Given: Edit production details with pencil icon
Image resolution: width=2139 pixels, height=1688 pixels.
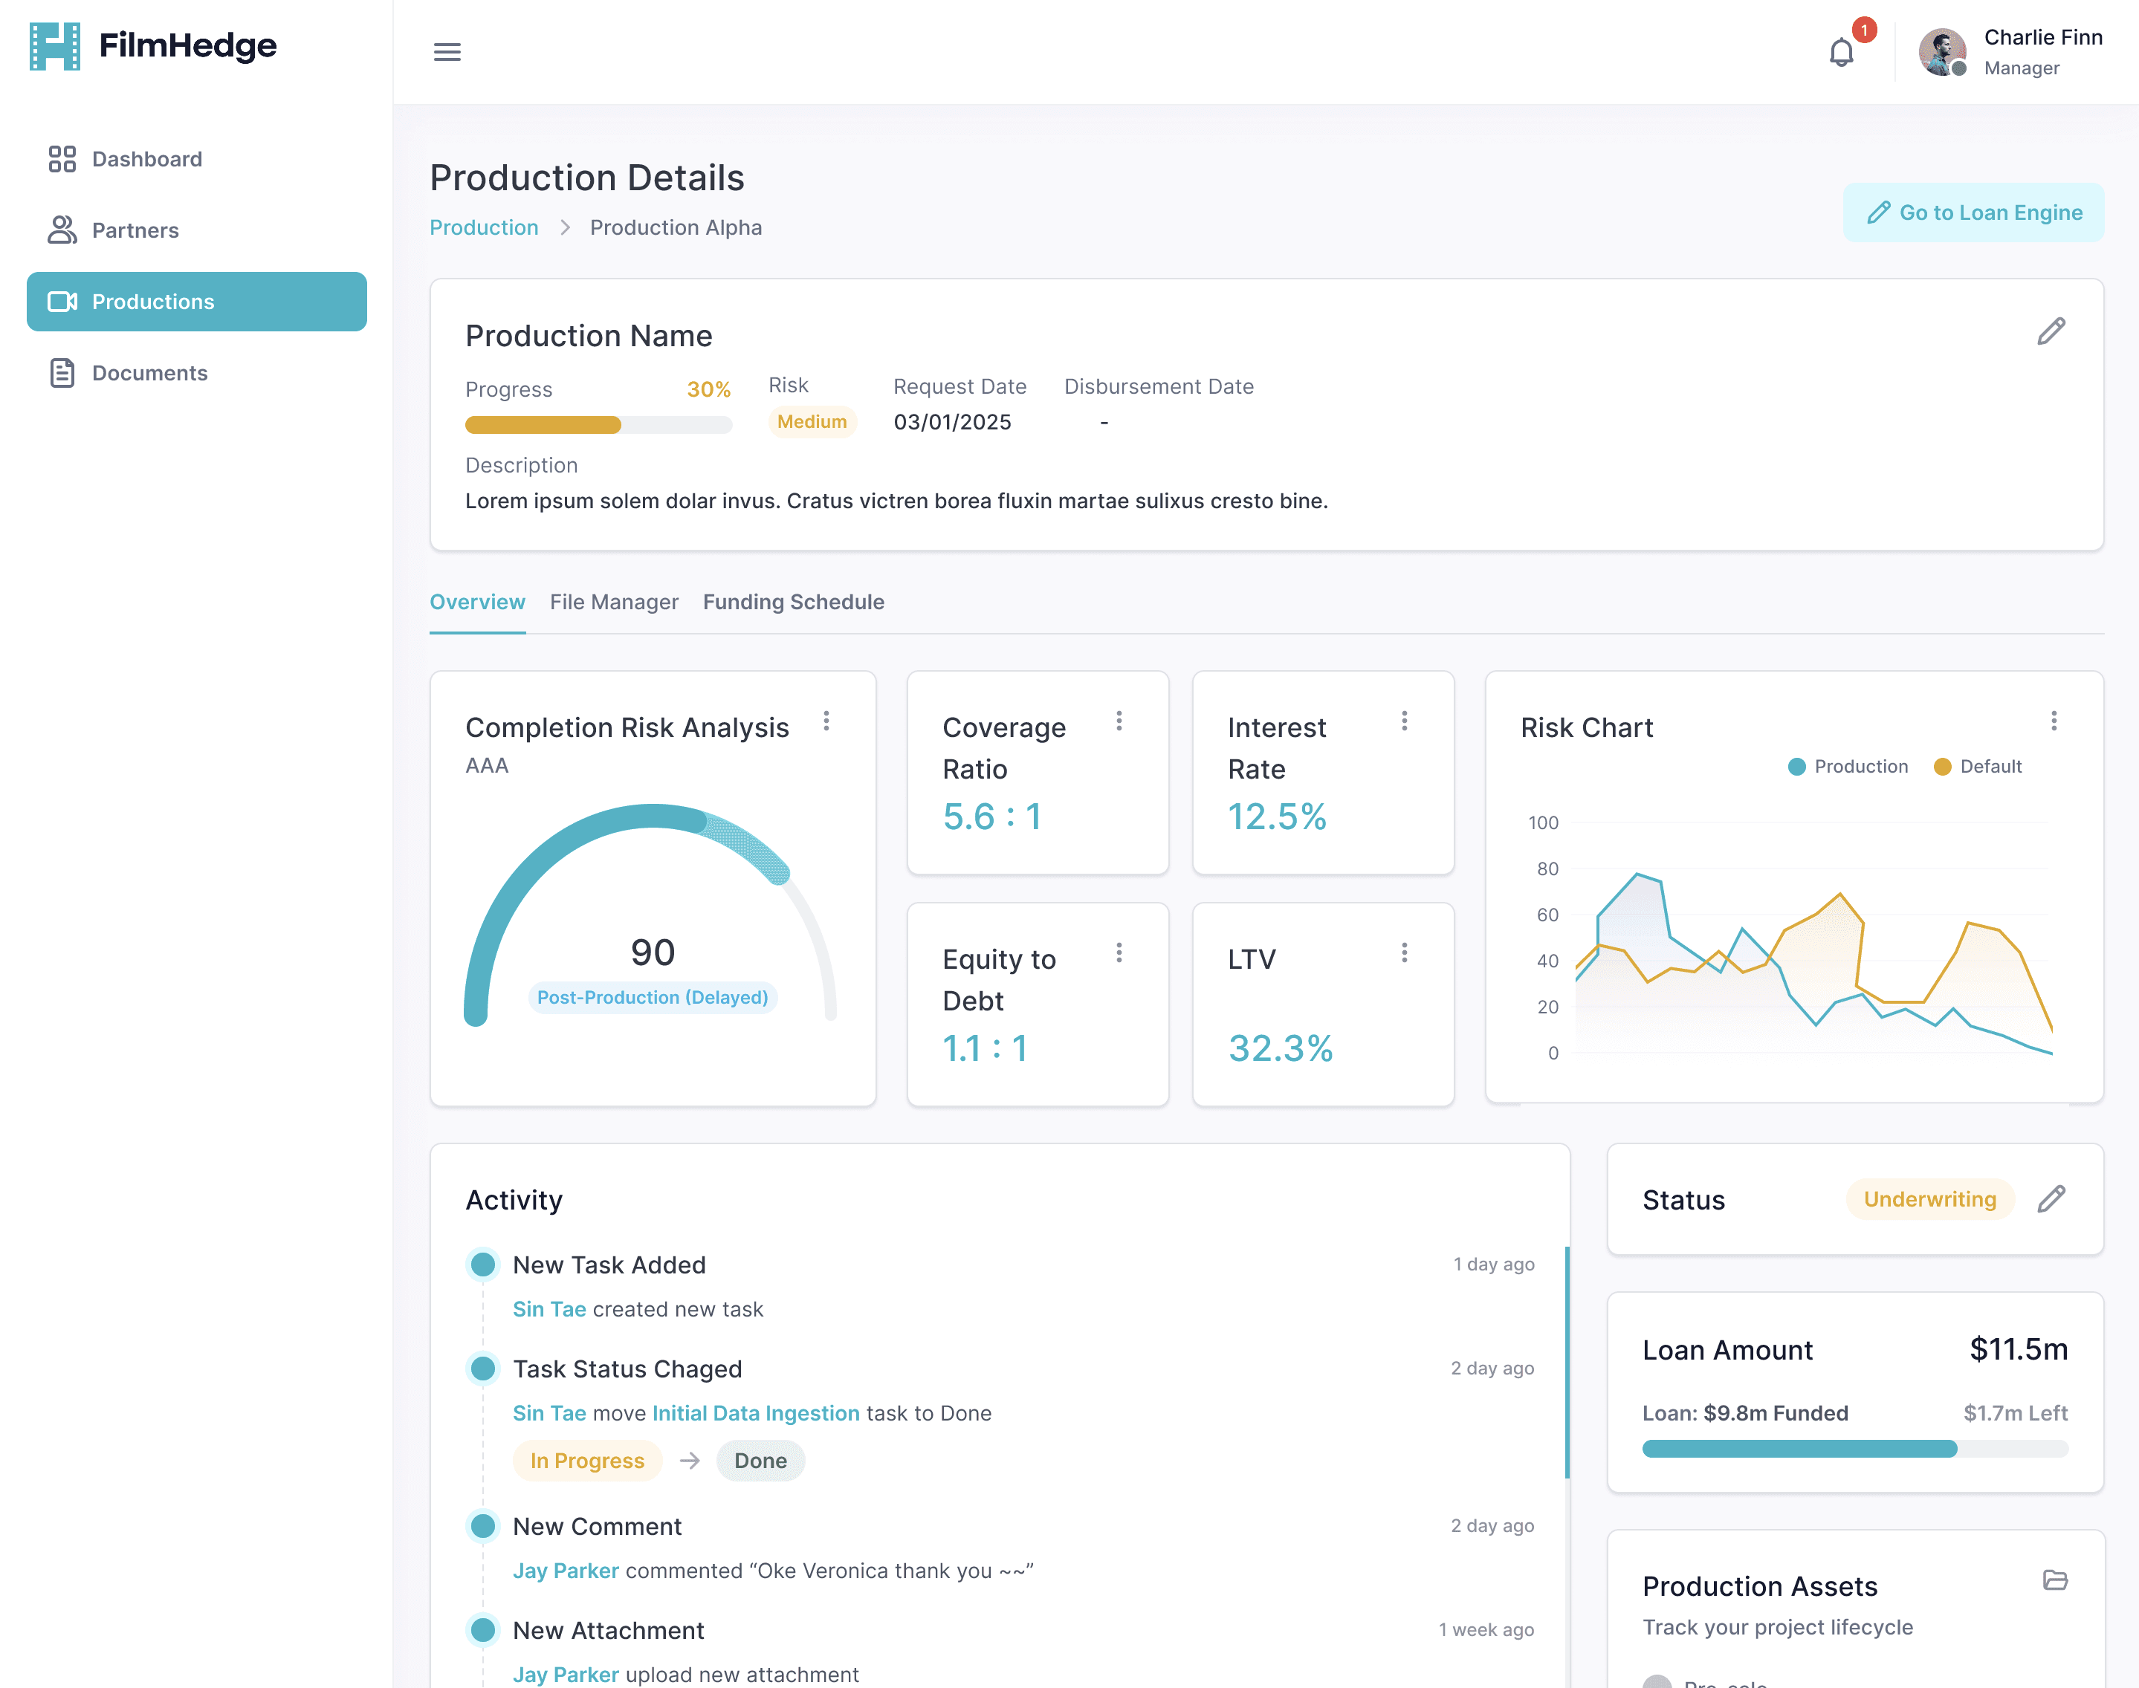Looking at the screenshot, I should coord(2051,331).
